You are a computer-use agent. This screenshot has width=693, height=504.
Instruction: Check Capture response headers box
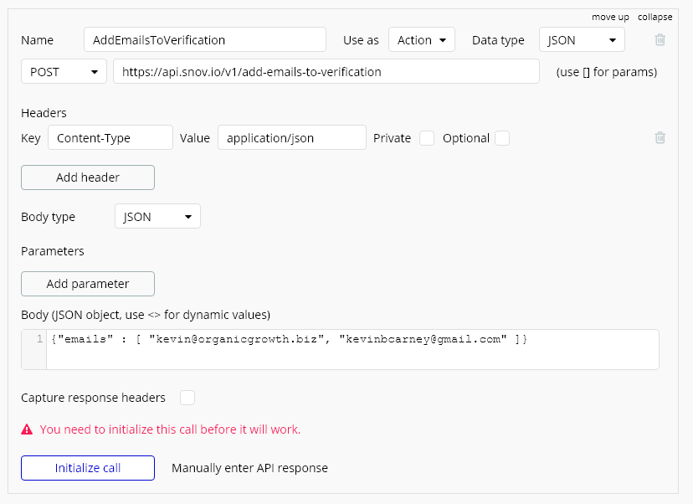pos(187,398)
